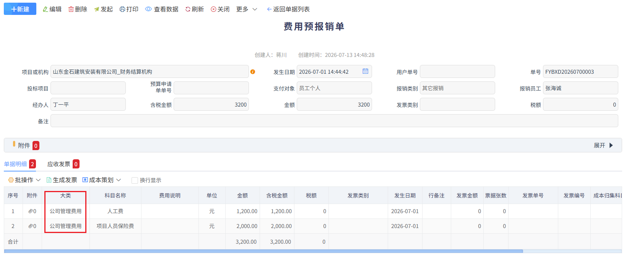Click the 单号 field FYBXD20260700003

pos(580,71)
